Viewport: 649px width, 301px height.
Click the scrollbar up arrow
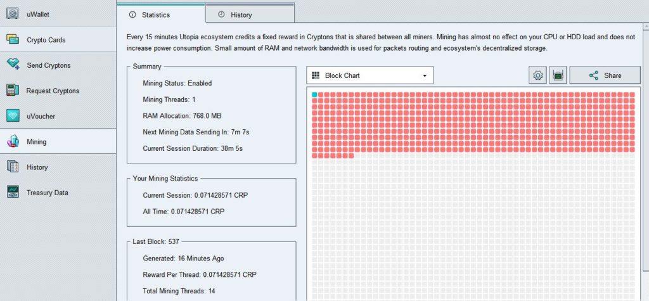pyautogui.click(x=646, y=27)
